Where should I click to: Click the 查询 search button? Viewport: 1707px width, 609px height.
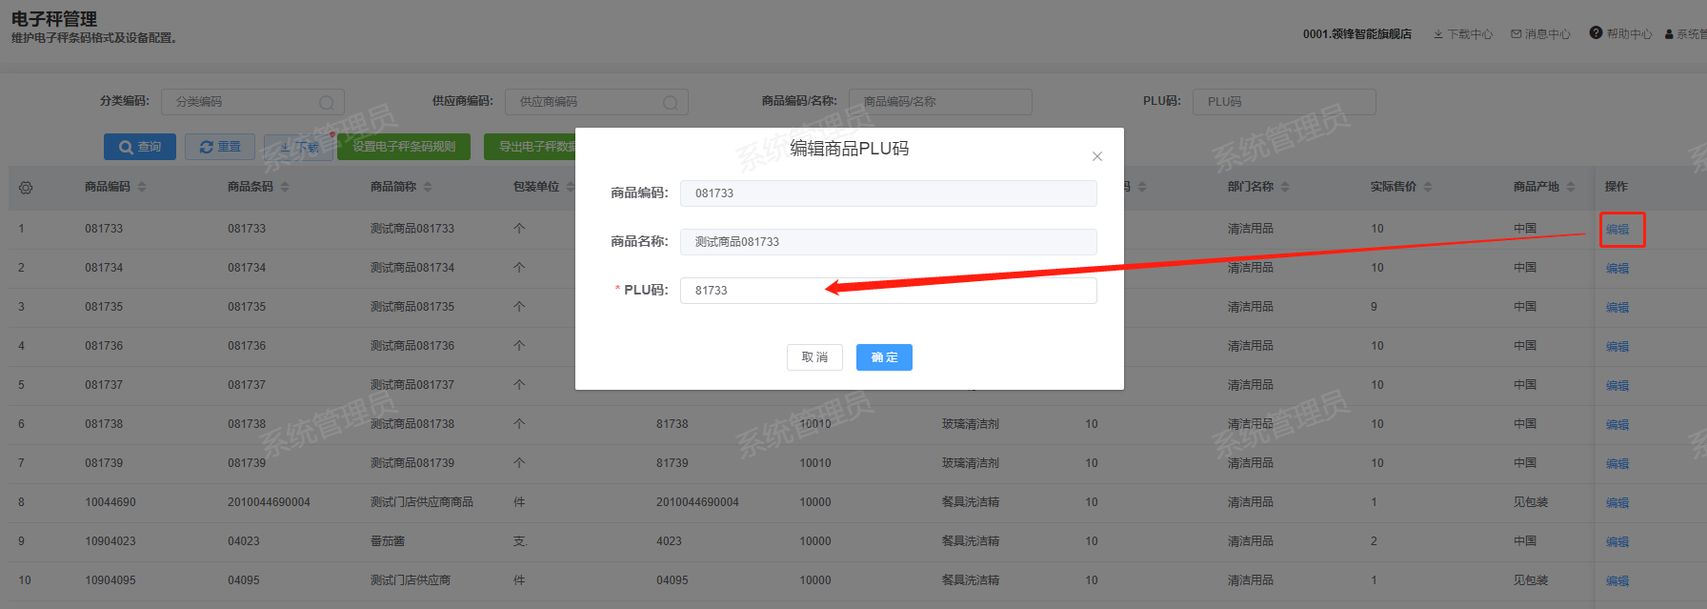pyautogui.click(x=140, y=147)
